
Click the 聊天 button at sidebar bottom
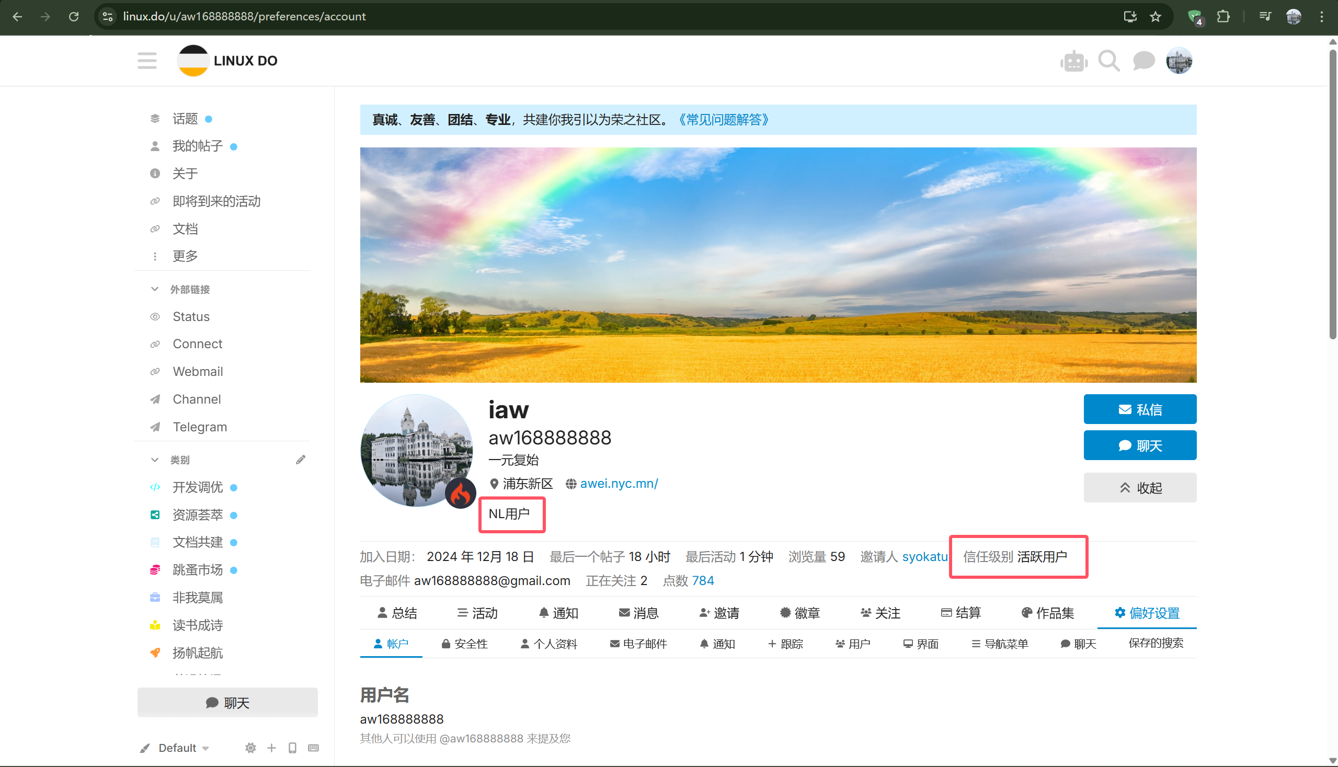pyautogui.click(x=227, y=702)
